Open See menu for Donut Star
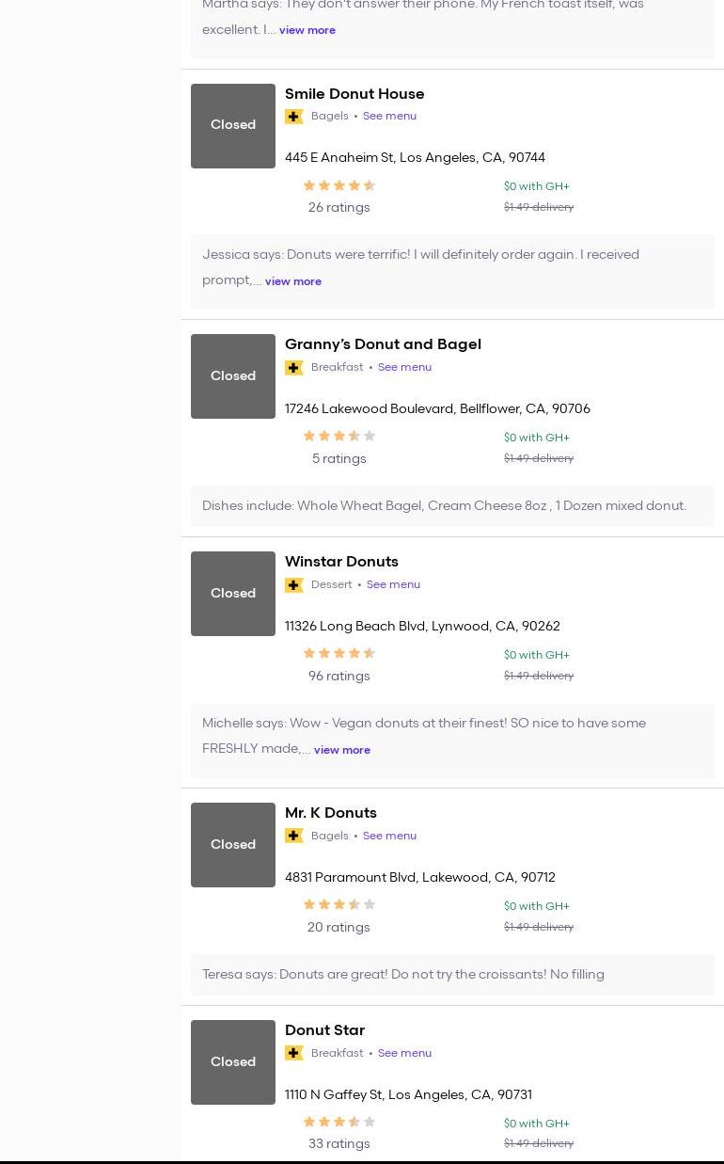This screenshot has height=1164, width=724. coord(404,1054)
